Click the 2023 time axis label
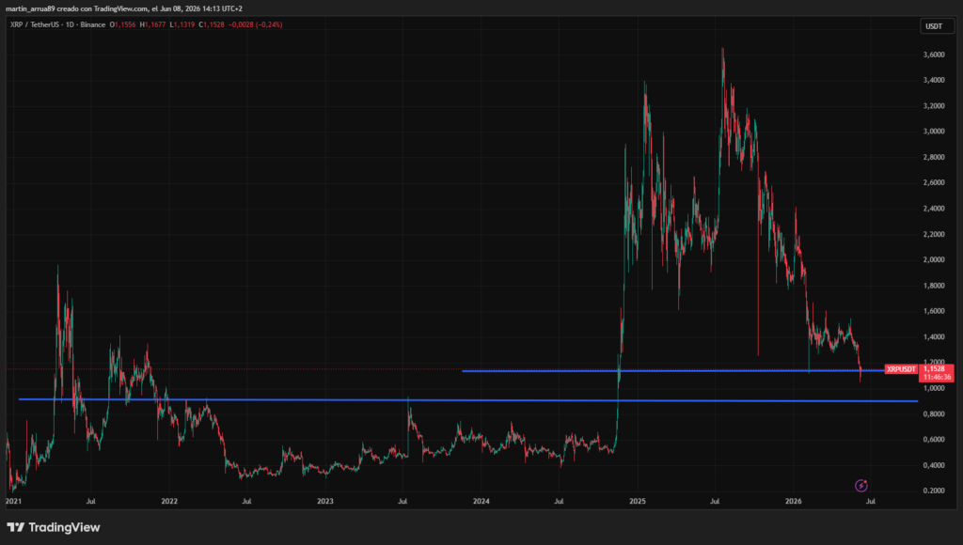Image resolution: width=963 pixels, height=545 pixels. [325, 502]
